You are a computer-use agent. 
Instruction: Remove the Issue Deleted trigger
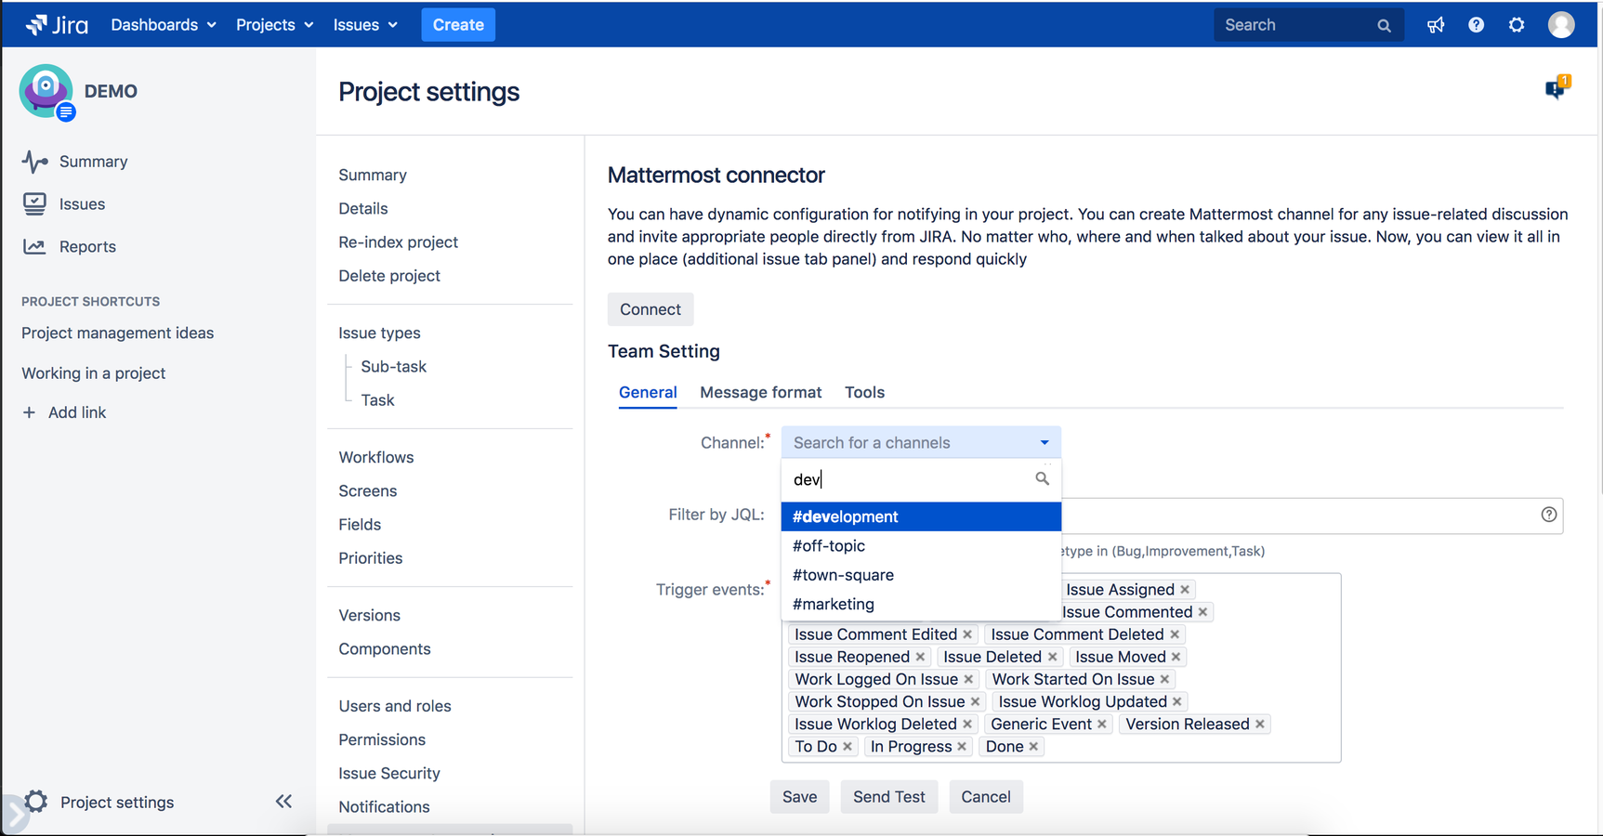tap(1052, 657)
